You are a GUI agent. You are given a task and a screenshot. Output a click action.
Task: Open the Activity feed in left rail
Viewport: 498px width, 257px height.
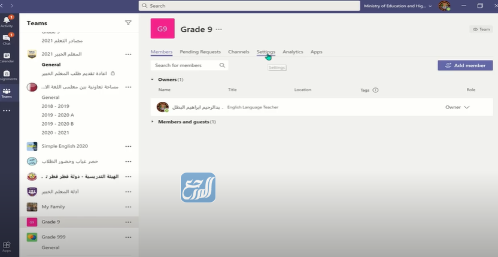pyautogui.click(x=7, y=22)
